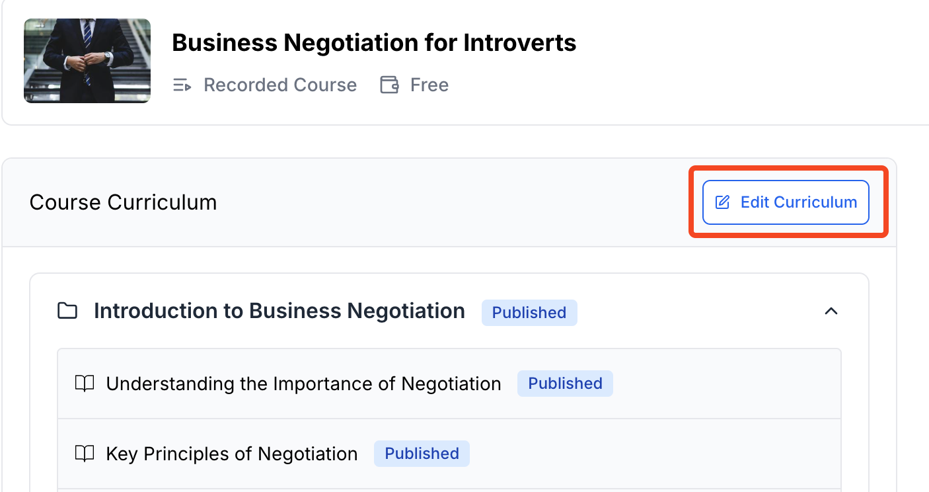The height and width of the screenshot is (492, 929).
Task: Select the Introduction to Business Negotiation section title
Action: pos(279,311)
